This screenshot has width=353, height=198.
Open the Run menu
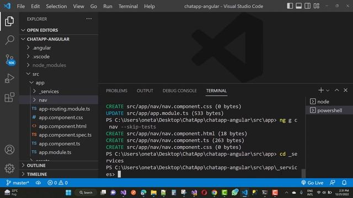click(x=108, y=6)
